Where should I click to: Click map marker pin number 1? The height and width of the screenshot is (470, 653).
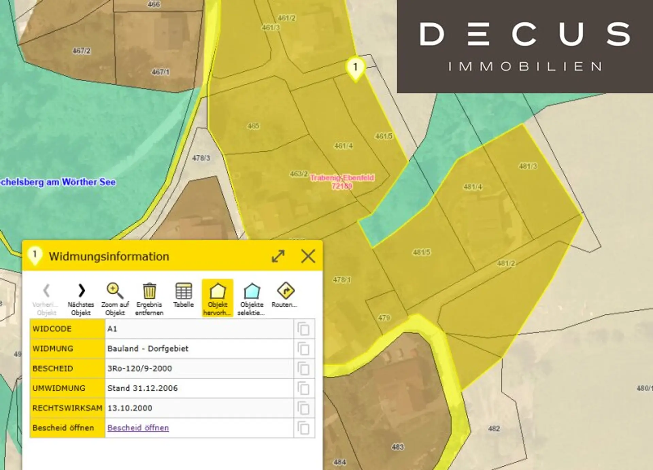tap(355, 68)
